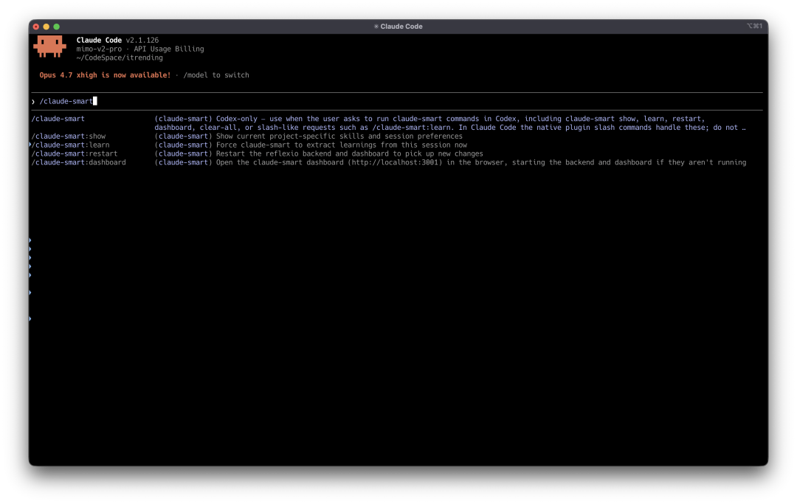This screenshot has width=797, height=504.
Task: Pick the /claude-smart:learn suggestion
Action: click(71, 145)
